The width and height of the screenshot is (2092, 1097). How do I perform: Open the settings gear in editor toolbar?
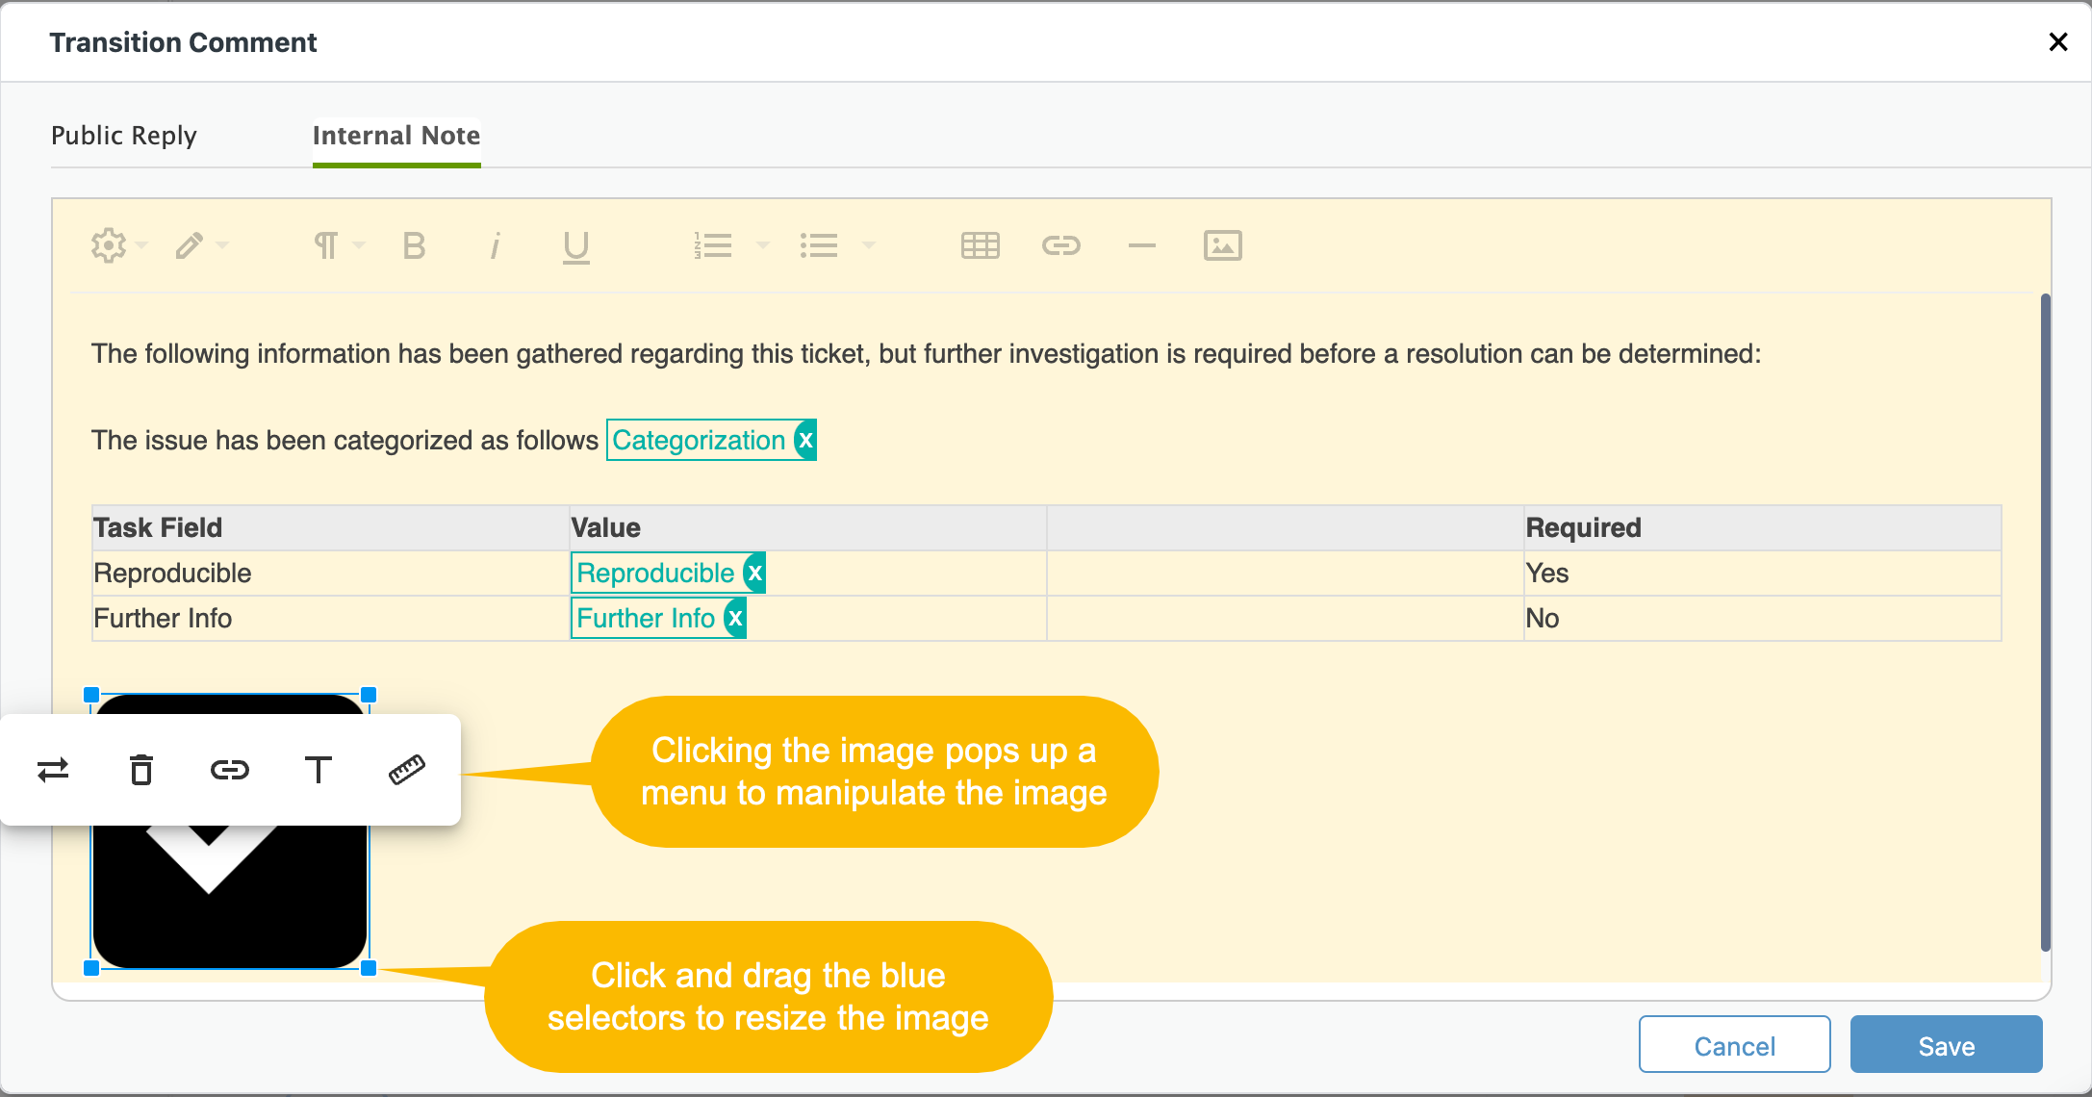click(109, 245)
